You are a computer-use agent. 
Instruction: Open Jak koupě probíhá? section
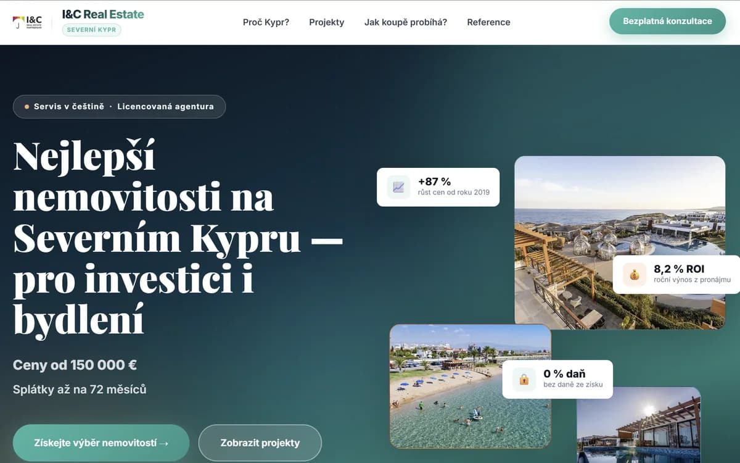[x=406, y=22]
